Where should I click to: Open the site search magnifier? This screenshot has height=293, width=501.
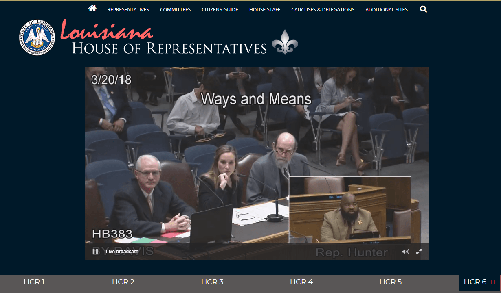[x=423, y=9]
